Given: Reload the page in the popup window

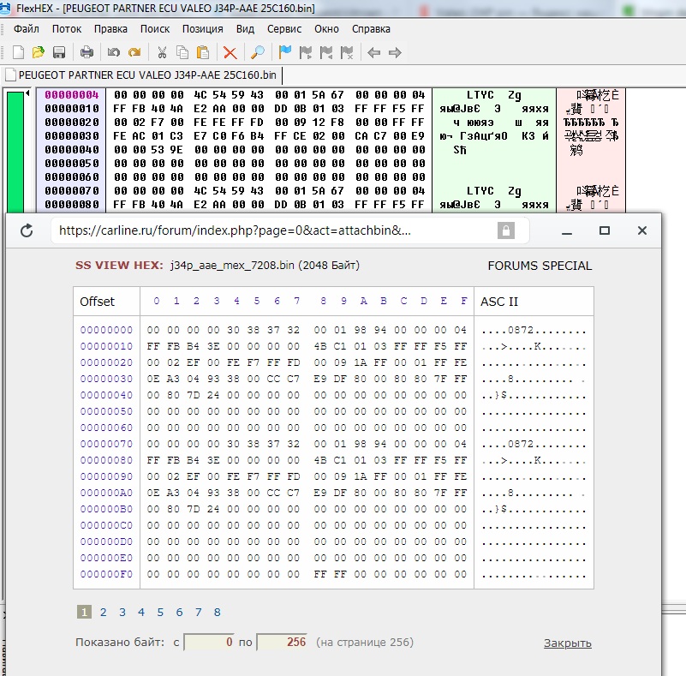Looking at the screenshot, I should (27, 230).
